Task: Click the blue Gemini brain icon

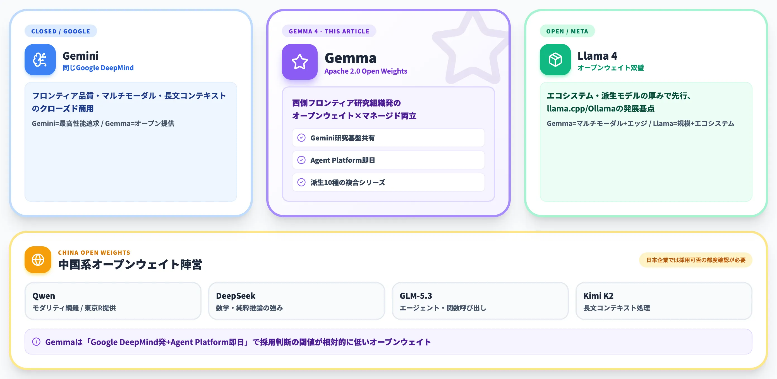Action: (x=40, y=60)
